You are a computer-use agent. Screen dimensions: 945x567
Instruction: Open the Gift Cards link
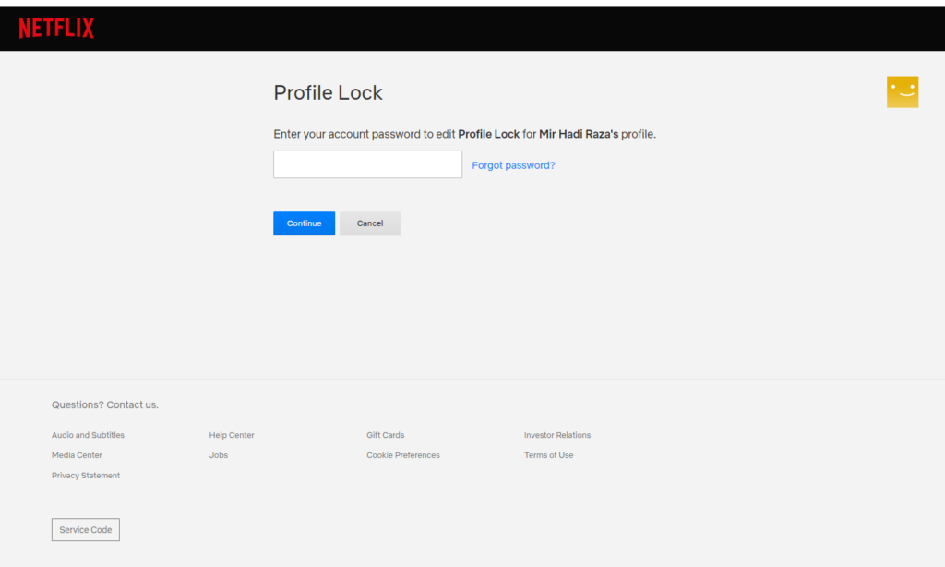385,435
